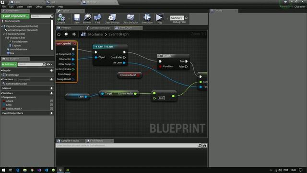Add a new event dispatcher with plus icon
Screen dimensions: 307x173
click(51, 113)
